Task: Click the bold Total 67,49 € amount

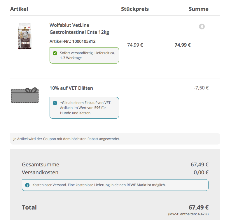Action: point(198,207)
